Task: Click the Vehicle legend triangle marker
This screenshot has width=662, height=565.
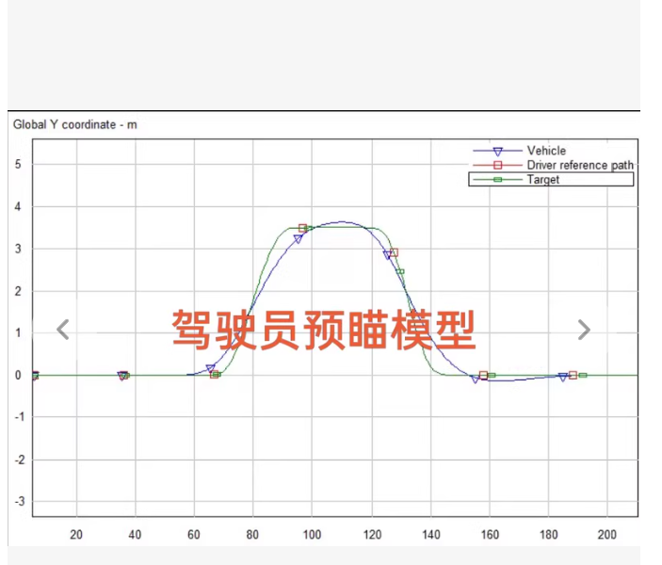Action: coord(498,152)
